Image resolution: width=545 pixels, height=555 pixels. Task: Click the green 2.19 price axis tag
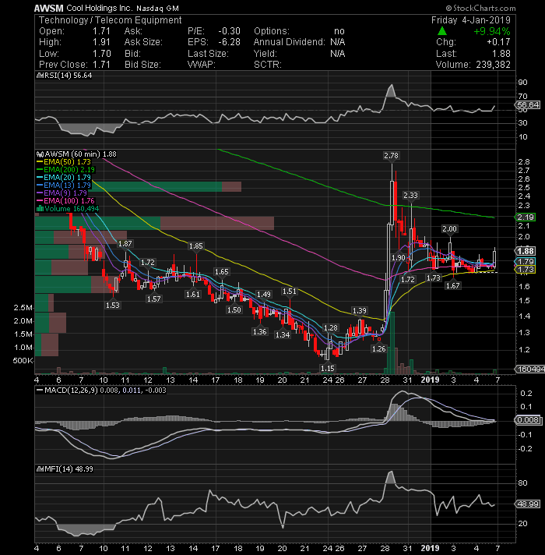point(526,217)
